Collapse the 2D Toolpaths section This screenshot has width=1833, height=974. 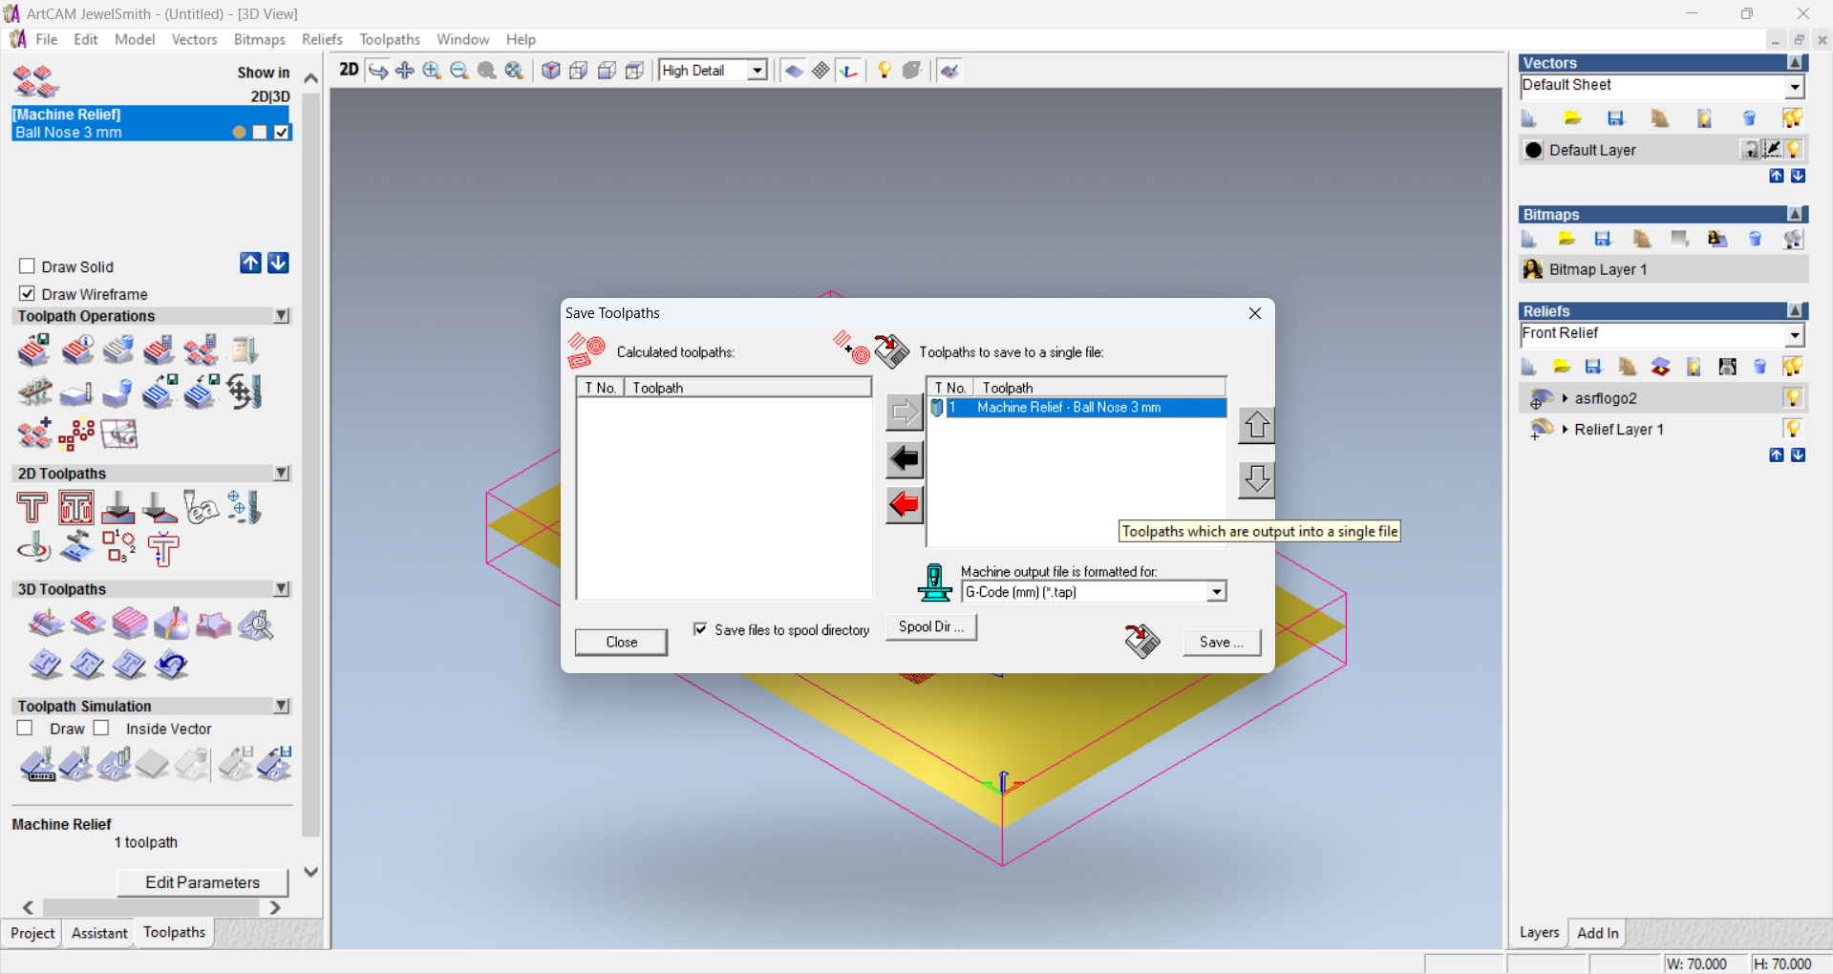point(282,473)
